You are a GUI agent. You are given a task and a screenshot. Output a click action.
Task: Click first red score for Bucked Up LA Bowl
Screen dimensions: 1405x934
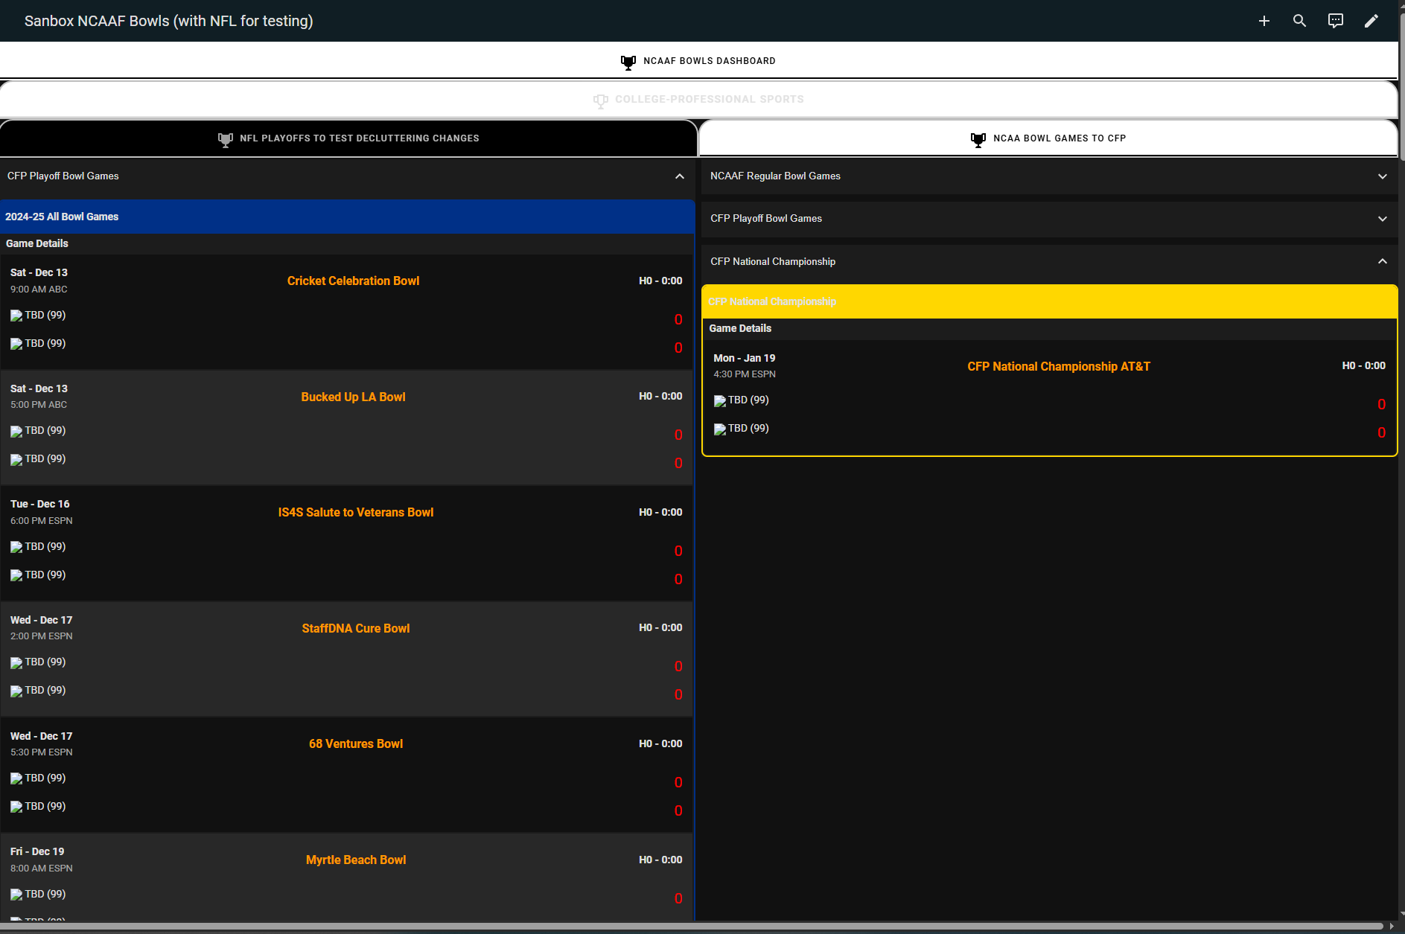(678, 435)
